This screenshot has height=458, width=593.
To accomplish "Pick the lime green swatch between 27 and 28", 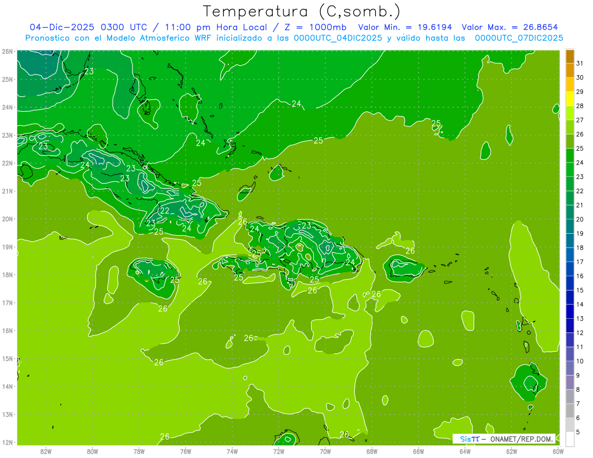I will (x=570, y=113).
